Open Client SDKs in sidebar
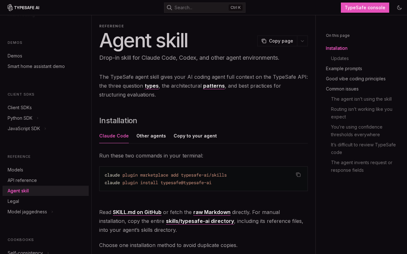Screen dimensions: 407x254 (45, 108)
